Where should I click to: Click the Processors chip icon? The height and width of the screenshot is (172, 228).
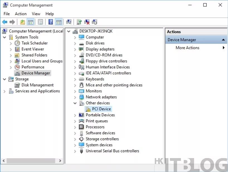[x=81, y=127]
